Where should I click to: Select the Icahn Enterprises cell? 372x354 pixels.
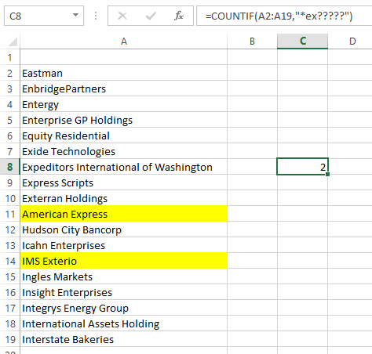pyautogui.click(x=124, y=245)
